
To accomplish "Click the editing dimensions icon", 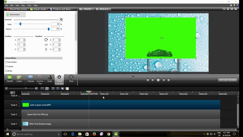I will tap(81, 9).
